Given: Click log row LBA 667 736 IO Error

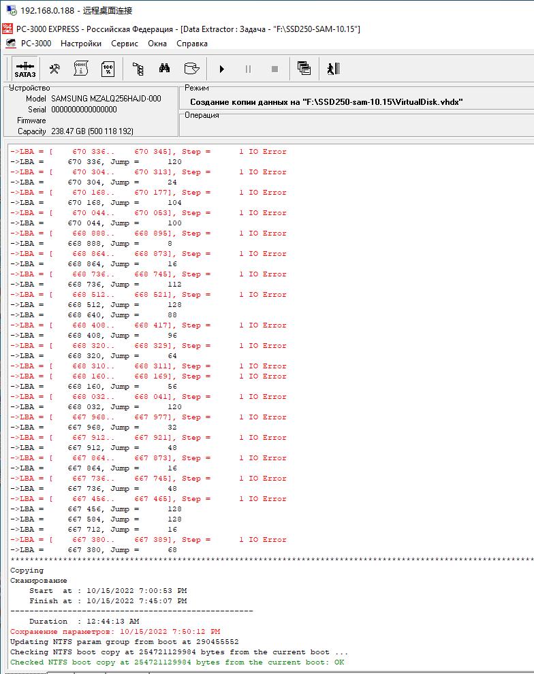Looking at the screenshot, I should (x=148, y=478).
